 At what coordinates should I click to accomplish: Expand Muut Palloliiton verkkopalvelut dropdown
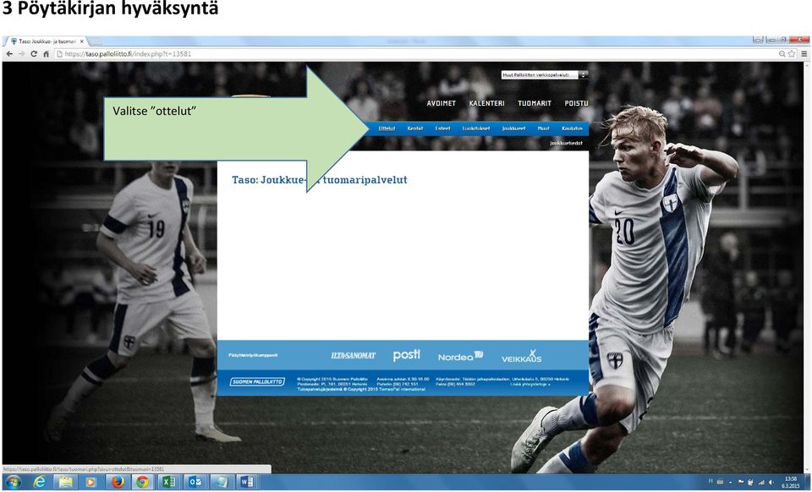(x=544, y=75)
